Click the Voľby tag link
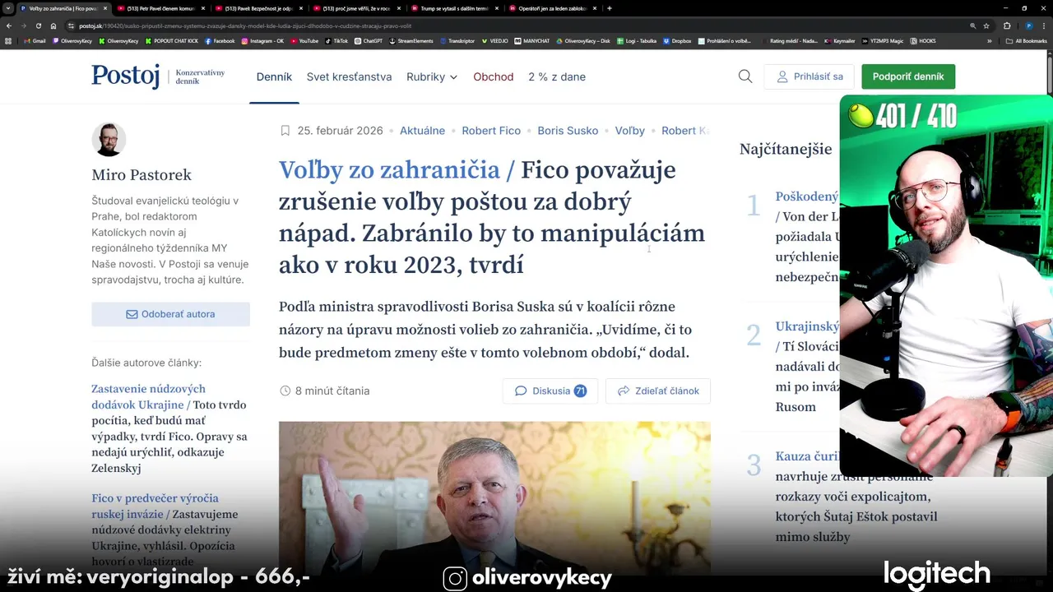 coord(630,131)
